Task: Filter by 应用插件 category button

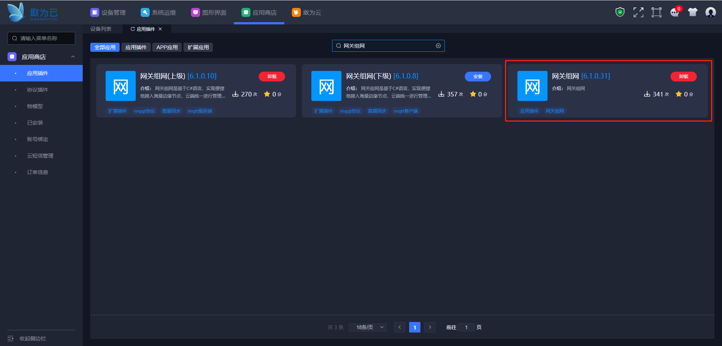Action: tap(136, 47)
